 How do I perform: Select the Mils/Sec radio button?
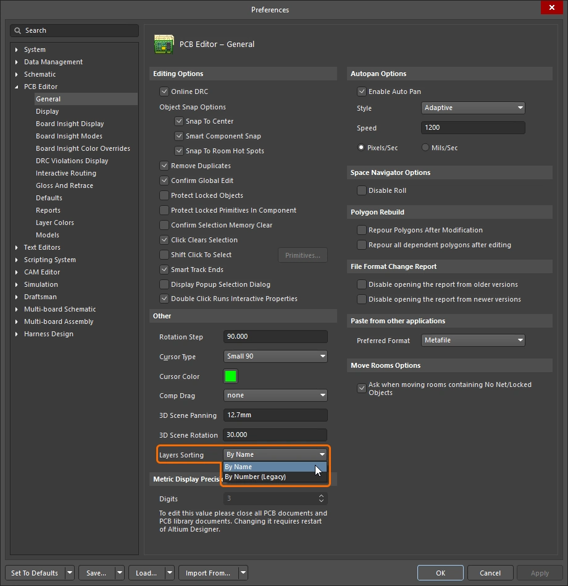pos(425,147)
